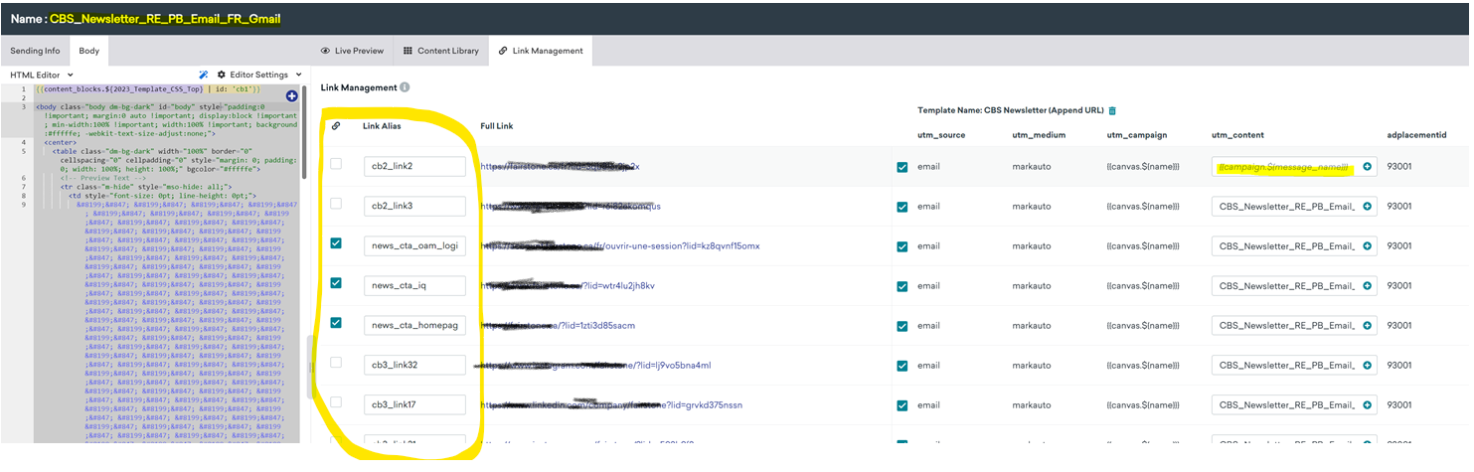
Task: Click plus icon in news_cta_oam_logi utm_content field
Action: click(1367, 246)
